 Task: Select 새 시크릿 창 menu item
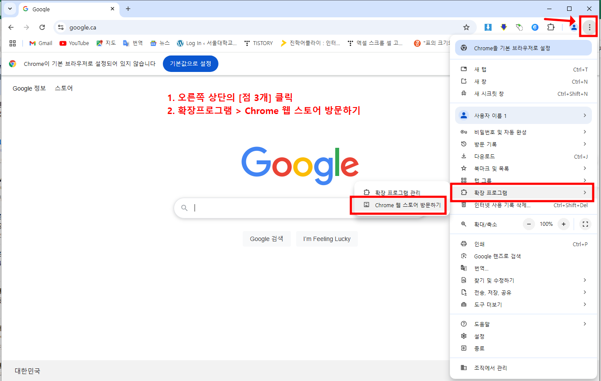pos(523,94)
